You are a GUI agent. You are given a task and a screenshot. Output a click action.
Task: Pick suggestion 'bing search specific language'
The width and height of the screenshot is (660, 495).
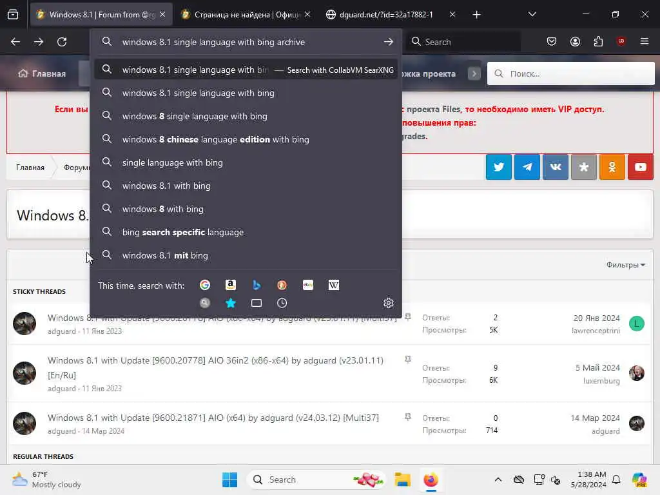(246, 232)
